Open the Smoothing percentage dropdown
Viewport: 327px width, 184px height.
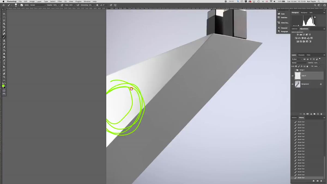[93, 5]
